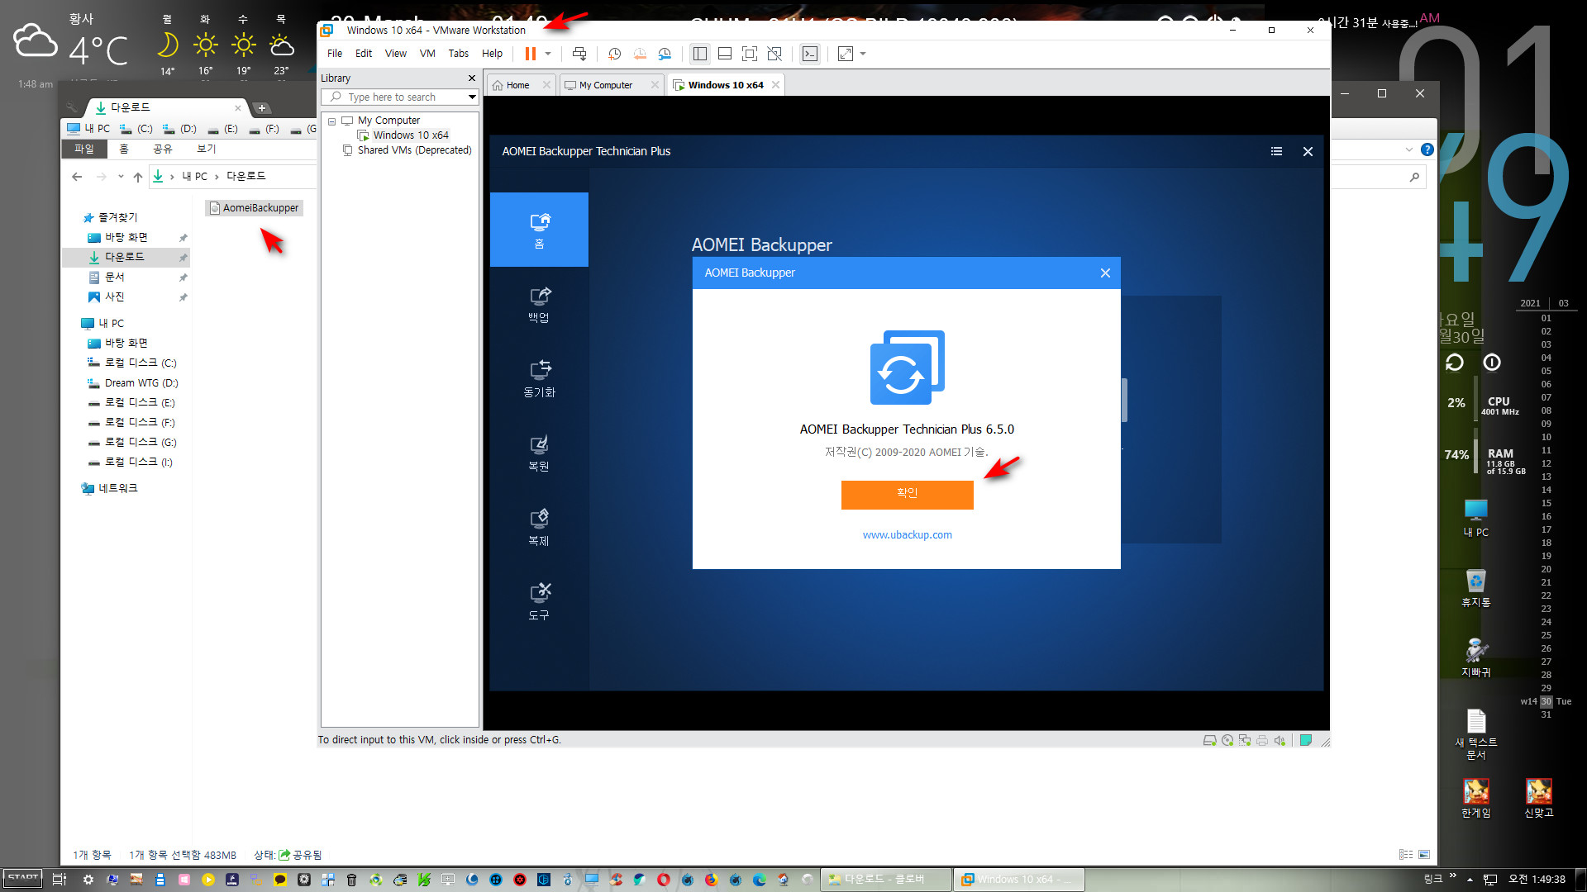Toggle the thumbnail bar view icon

[725, 54]
